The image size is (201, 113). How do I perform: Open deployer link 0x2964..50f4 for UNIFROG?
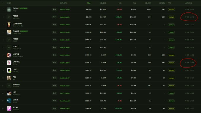[65, 63]
